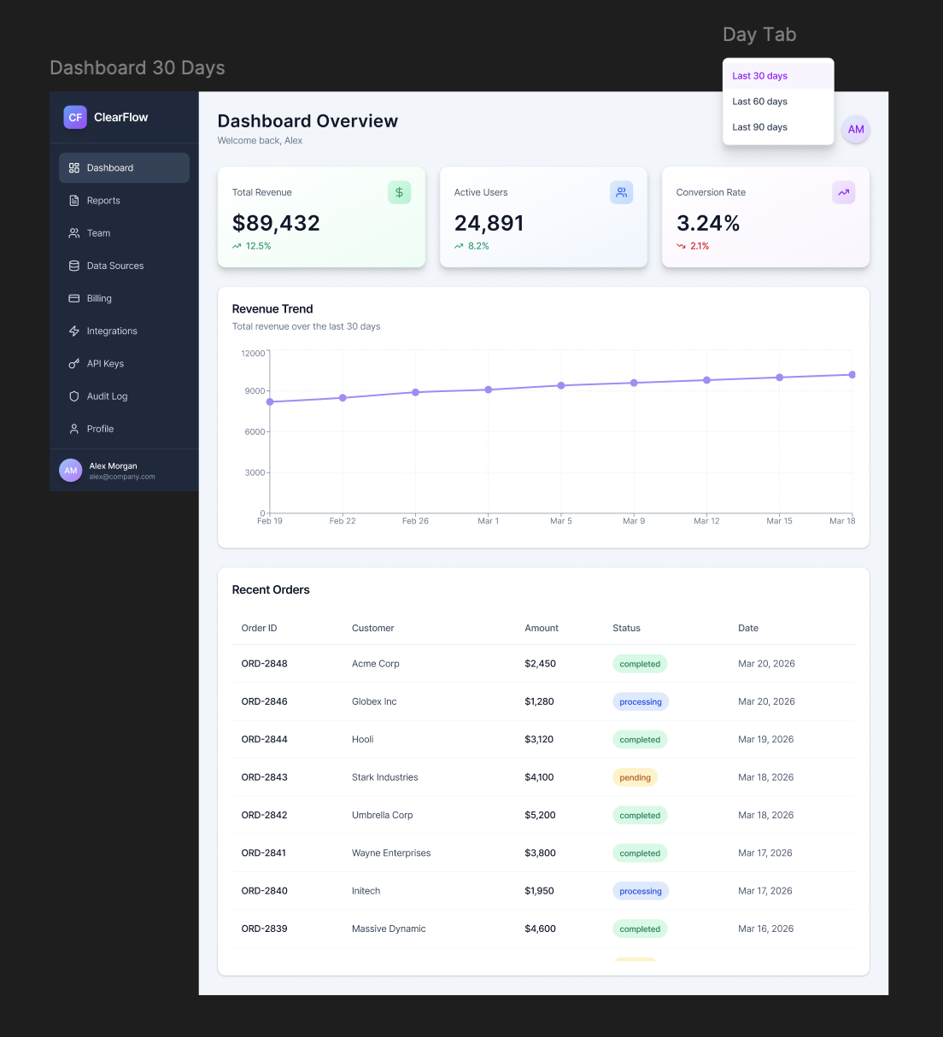Viewport: 943px width, 1037px height.
Task: Go to API Keys page
Action: pos(124,364)
